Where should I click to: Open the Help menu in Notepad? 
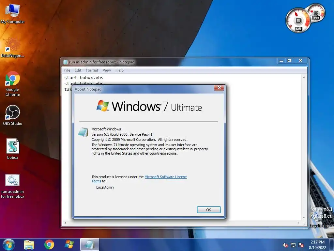(x=119, y=70)
